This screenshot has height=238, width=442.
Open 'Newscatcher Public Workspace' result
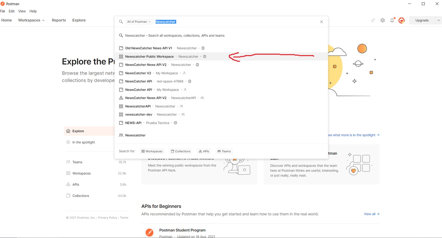coord(221,56)
